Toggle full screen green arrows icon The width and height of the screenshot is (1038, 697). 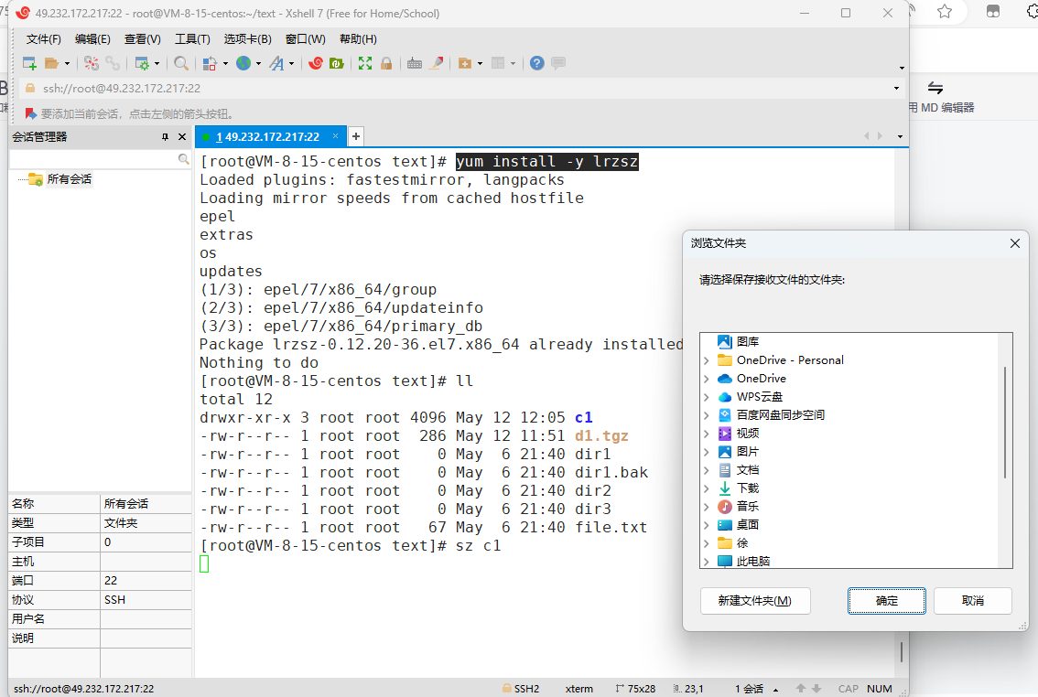[x=364, y=63]
